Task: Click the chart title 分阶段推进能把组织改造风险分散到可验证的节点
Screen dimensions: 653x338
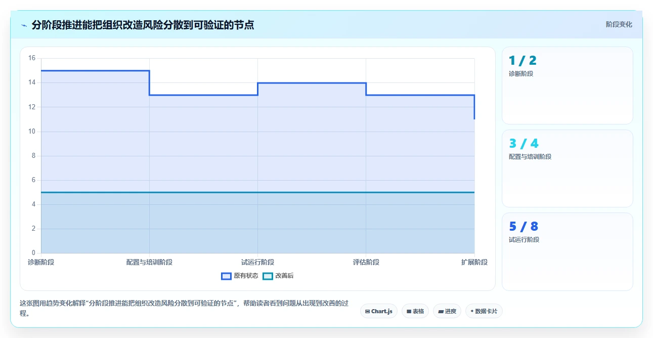Action: point(143,25)
